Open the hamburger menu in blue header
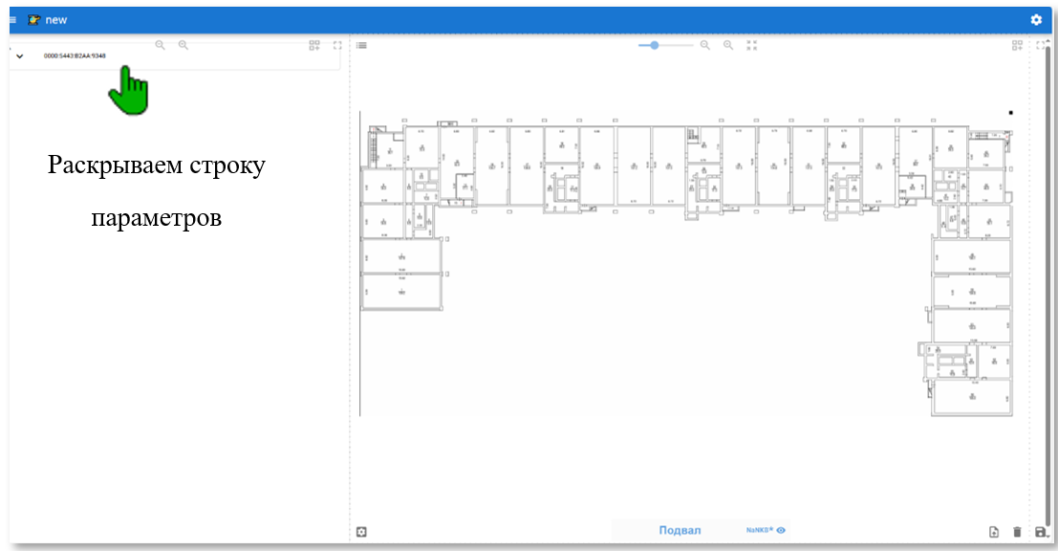The height and width of the screenshot is (551, 1058). [x=12, y=19]
